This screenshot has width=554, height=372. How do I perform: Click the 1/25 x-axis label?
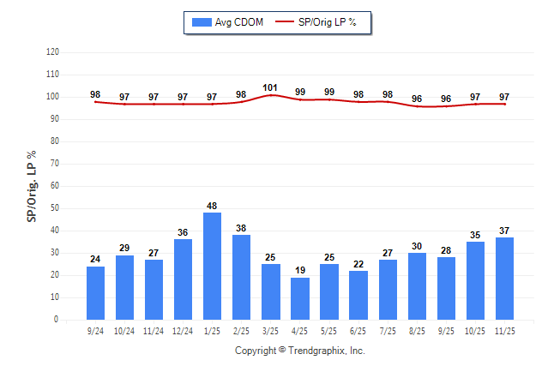[212, 330]
